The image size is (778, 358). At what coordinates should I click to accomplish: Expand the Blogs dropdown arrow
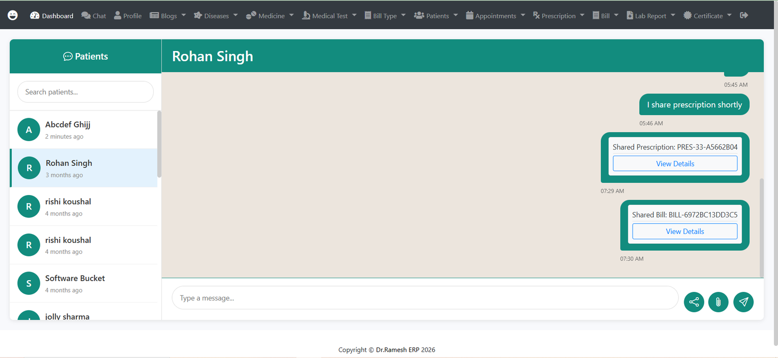184,15
